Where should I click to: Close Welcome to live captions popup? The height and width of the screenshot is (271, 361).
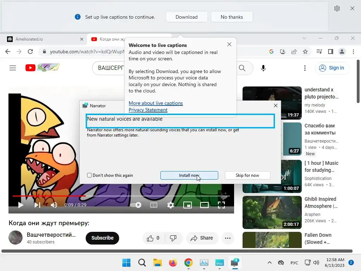pos(229,44)
